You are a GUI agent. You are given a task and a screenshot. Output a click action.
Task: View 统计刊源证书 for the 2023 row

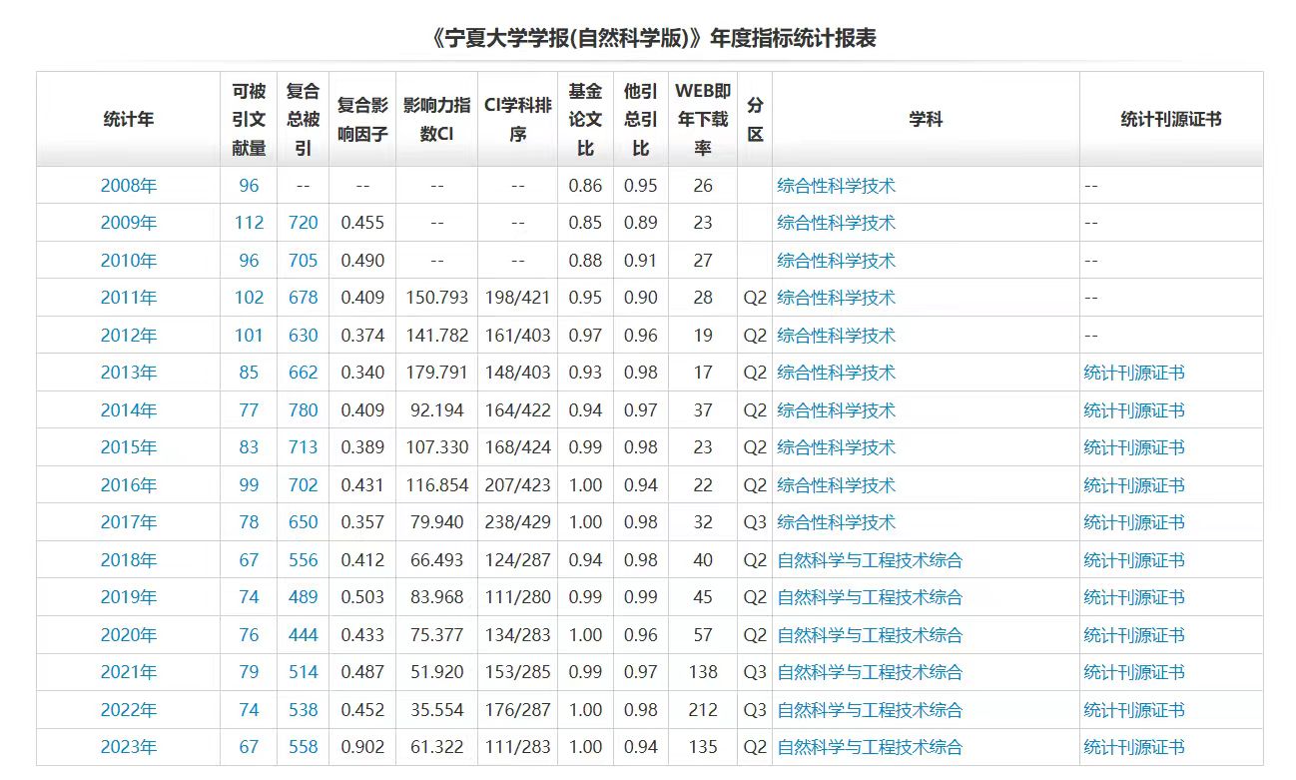[x=1133, y=747]
